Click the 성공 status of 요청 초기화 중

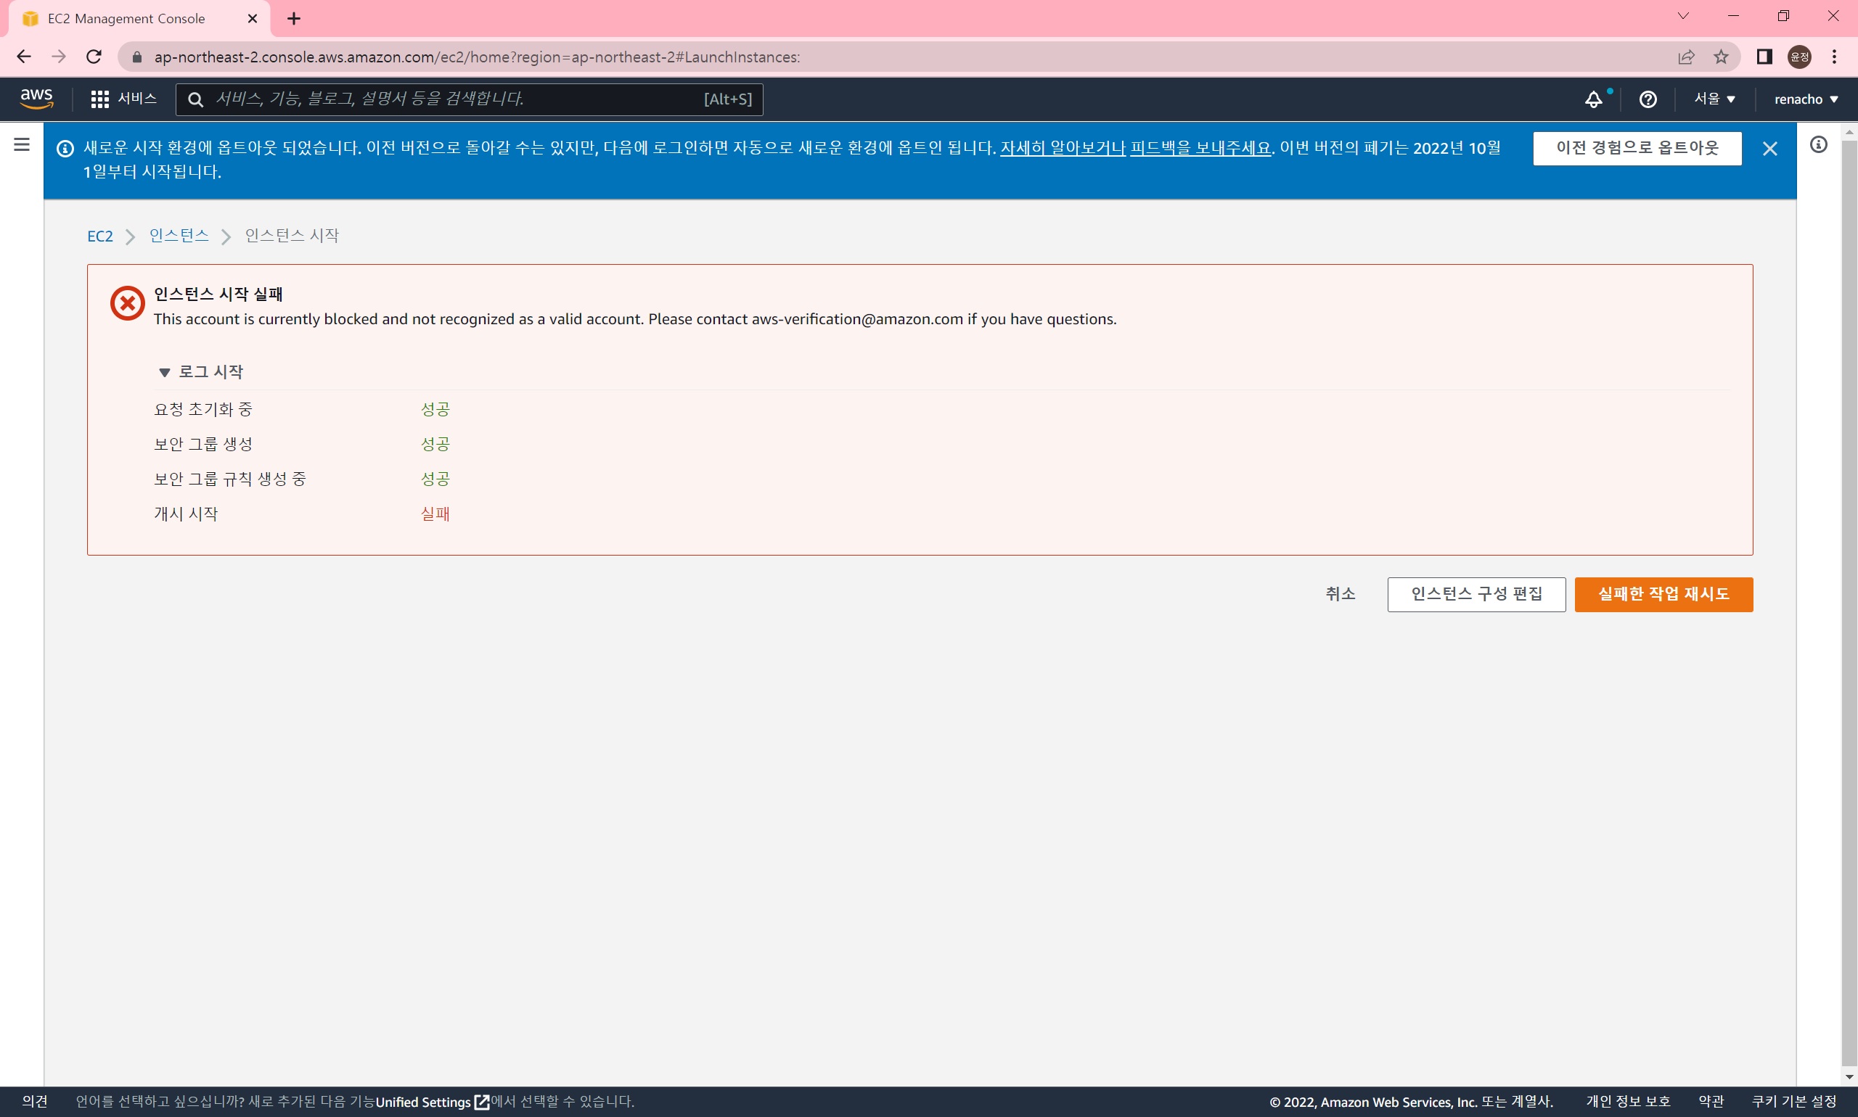coord(435,410)
